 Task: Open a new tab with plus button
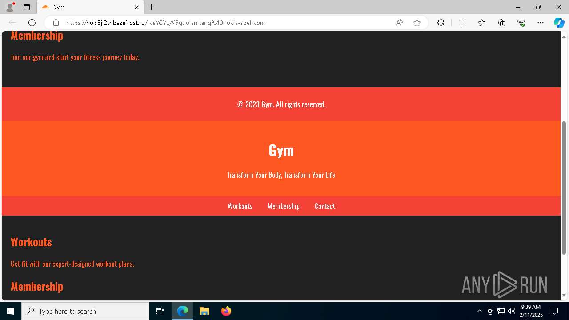(152, 7)
